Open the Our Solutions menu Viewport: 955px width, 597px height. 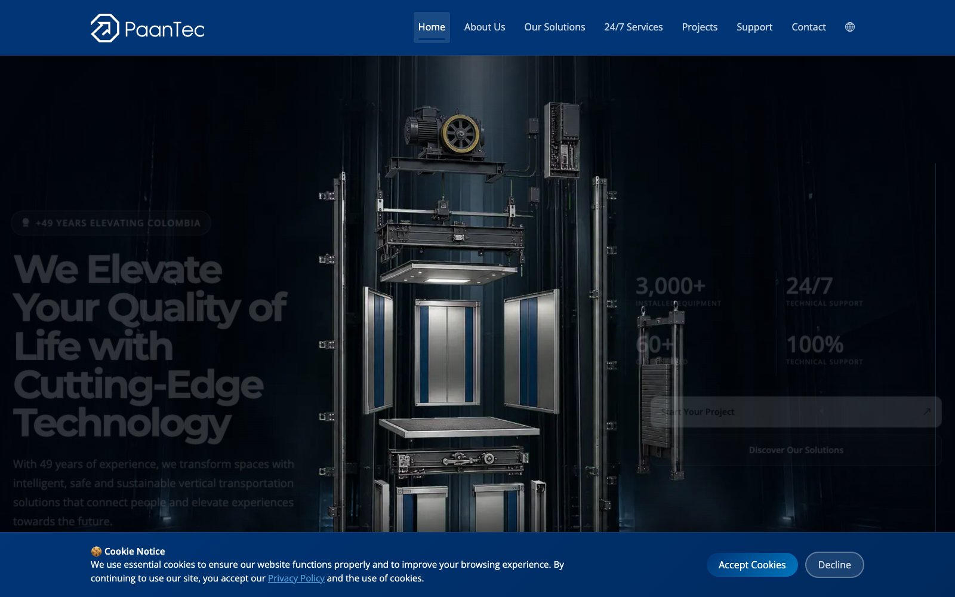point(554,27)
